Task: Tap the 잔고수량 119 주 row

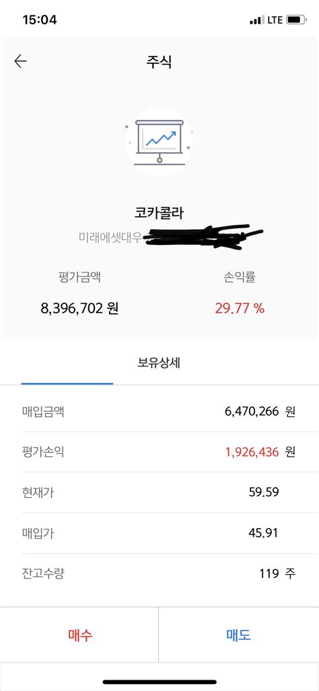Action: (x=159, y=574)
